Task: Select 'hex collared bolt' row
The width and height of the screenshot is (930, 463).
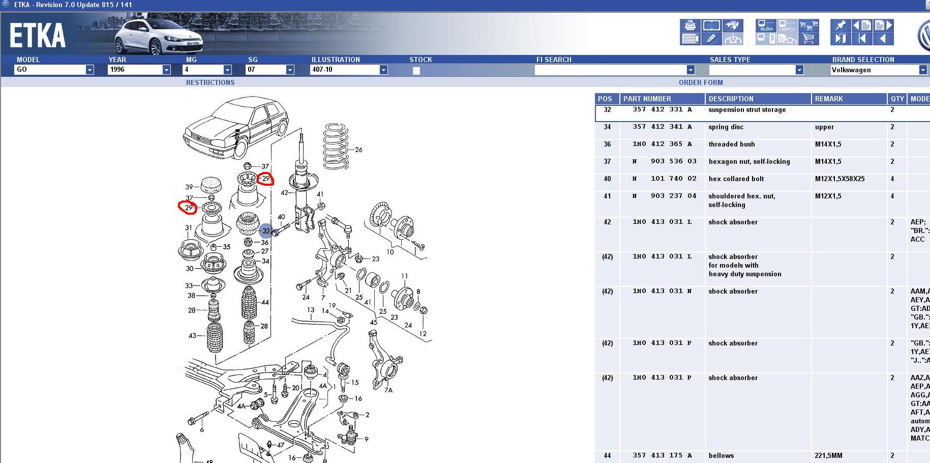Action: pyautogui.click(x=762, y=182)
